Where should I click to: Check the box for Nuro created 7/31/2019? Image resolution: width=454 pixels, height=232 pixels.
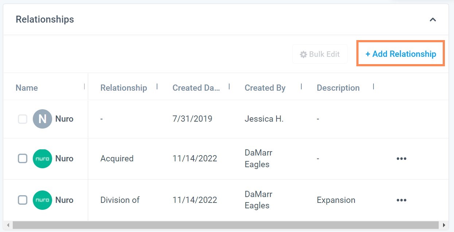23,119
